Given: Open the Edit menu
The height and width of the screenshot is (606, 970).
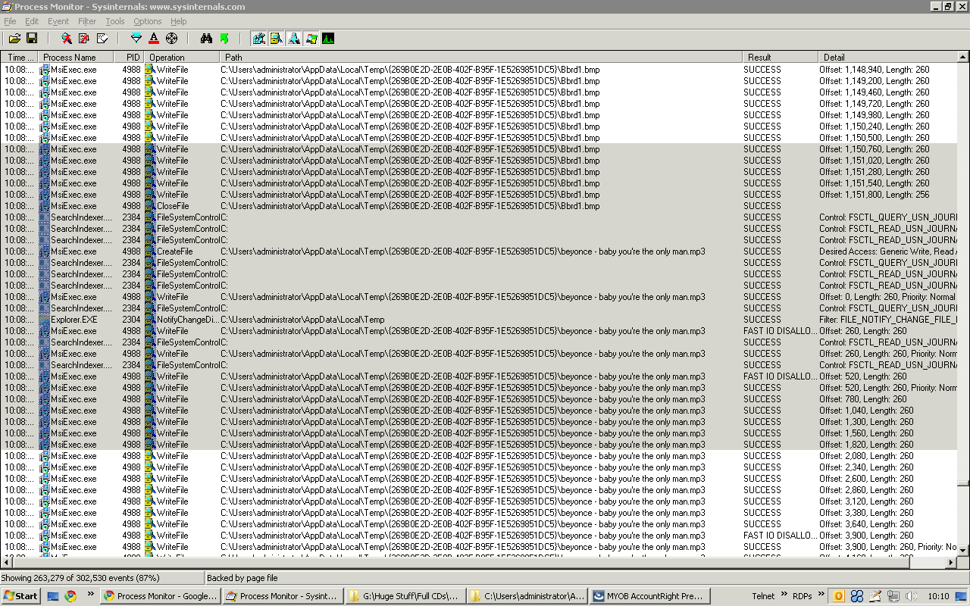Looking at the screenshot, I should [32, 21].
